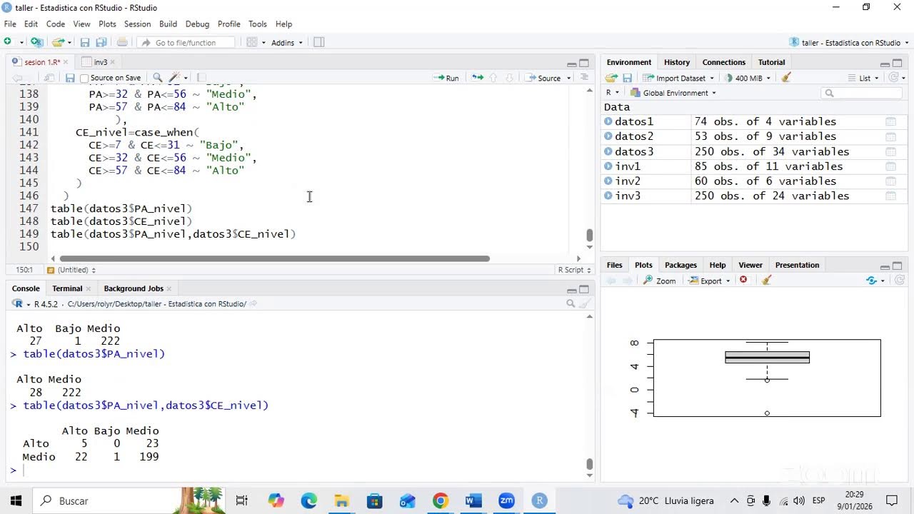This screenshot has height=514, width=914.
Task: Switch to the Background Jobs tab
Action: click(x=134, y=288)
